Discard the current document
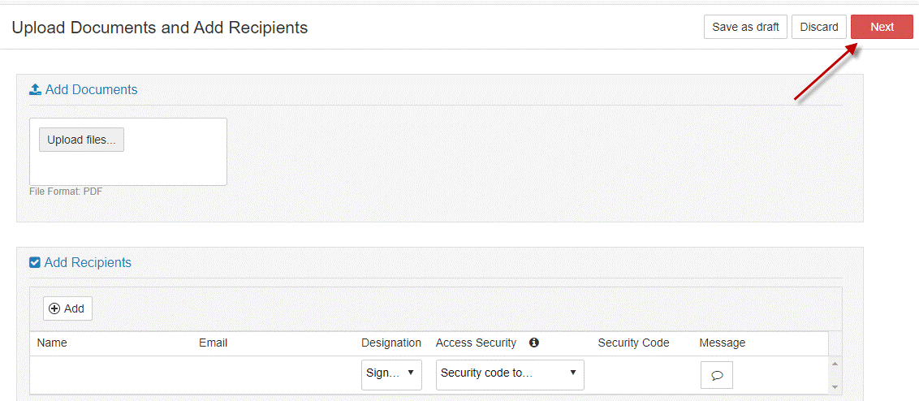This screenshot has width=919, height=401. (819, 27)
